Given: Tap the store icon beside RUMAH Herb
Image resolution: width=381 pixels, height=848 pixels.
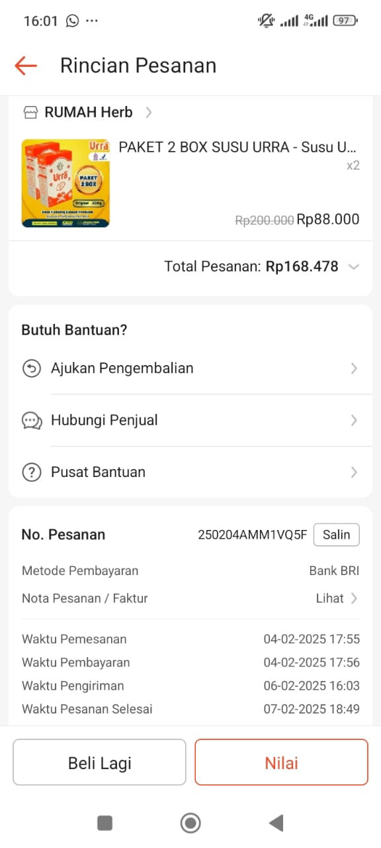Looking at the screenshot, I should pyautogui.click(x=30, y=113).
